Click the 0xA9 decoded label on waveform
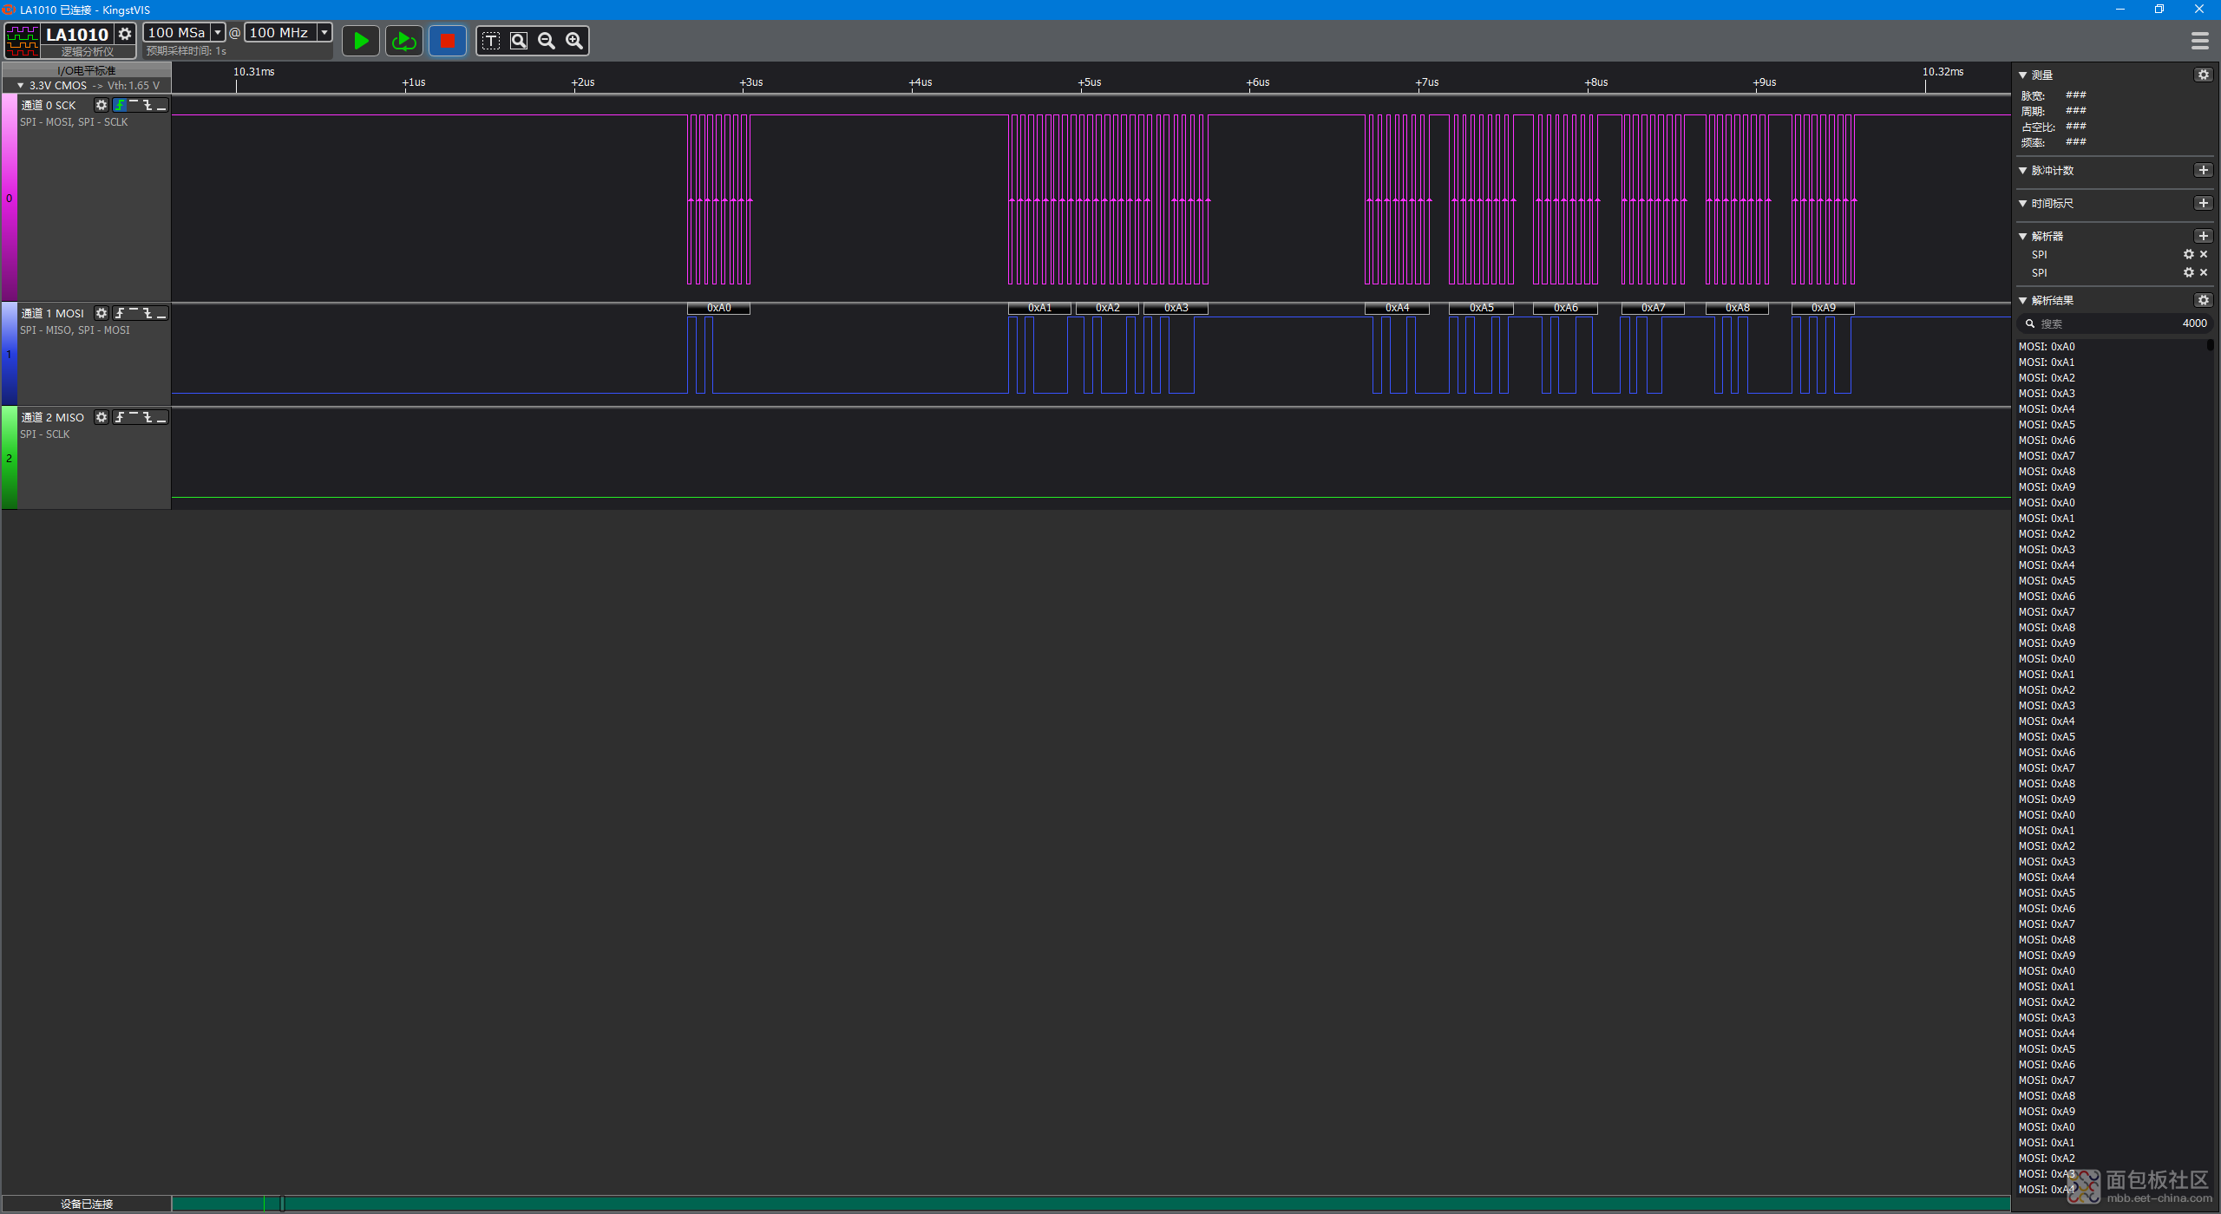This screenshot has height=1214, width=2221. 1823,308
